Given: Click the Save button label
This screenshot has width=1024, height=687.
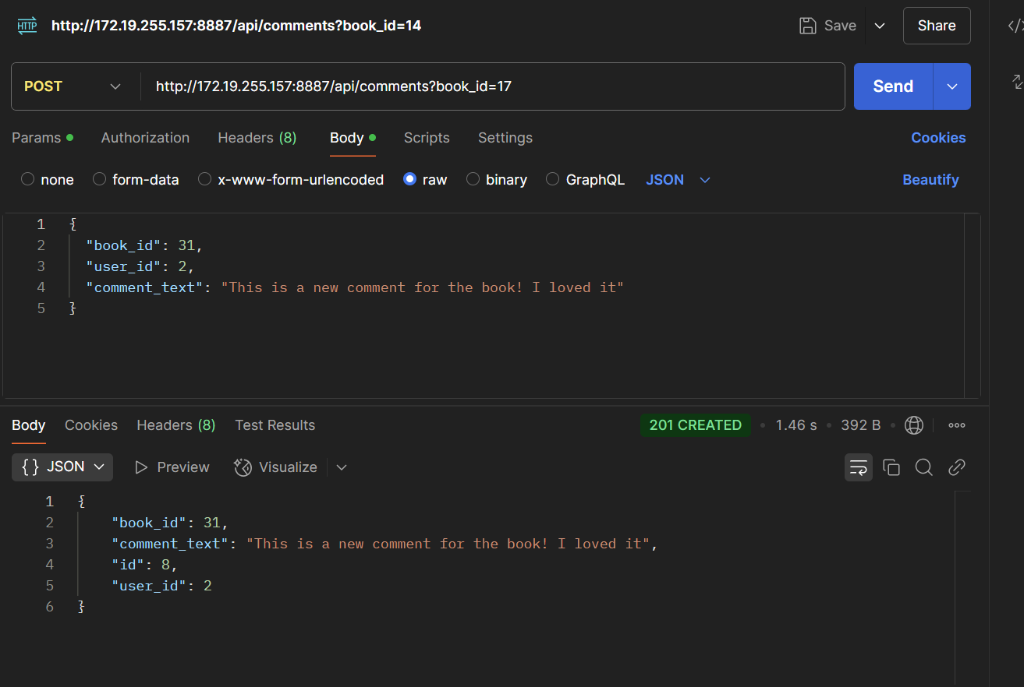Looking at the screenshot, I should click(840, 26).
